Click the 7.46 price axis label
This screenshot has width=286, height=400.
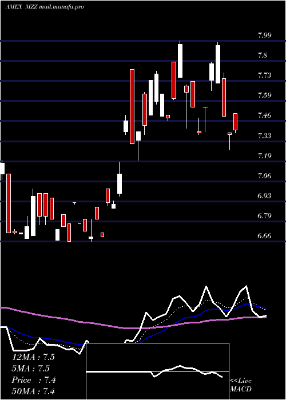coord(264,115)
